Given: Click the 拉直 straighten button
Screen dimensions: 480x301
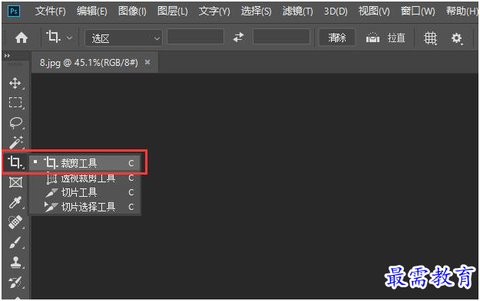Looking at the screenshot, I should (386, 38).
